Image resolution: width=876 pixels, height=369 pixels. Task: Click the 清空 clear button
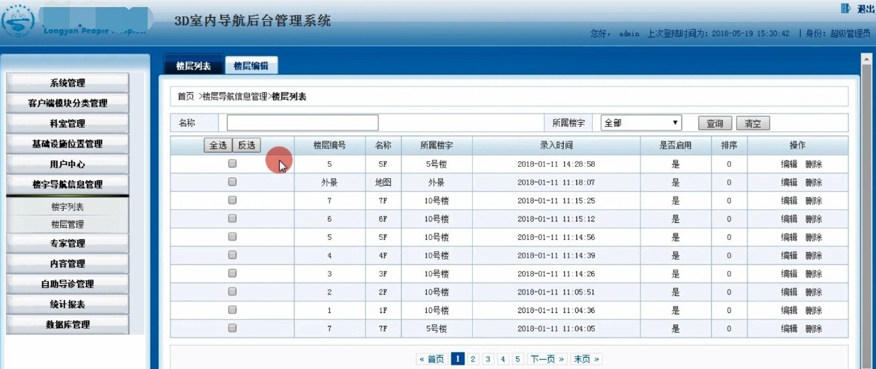(752, 123)
